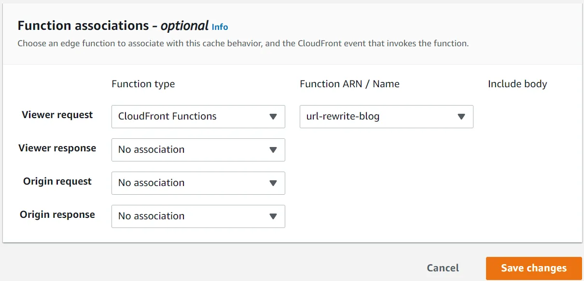Open the Info link beside Function associations

point(220,27)
